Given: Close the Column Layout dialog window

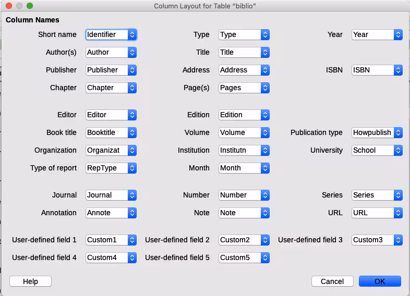Looking at the screenshot, I should point(9,6).
